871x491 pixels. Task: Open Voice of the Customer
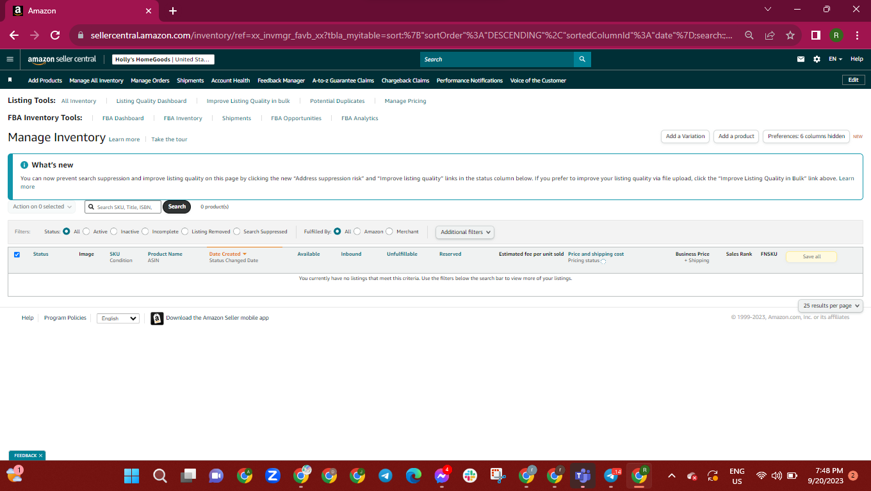point(538,81)
